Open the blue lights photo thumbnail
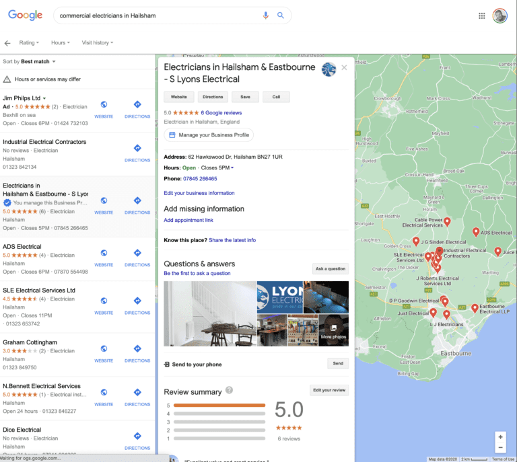The height and width of the screenshot is (462, 517). [x=326, y=297]
